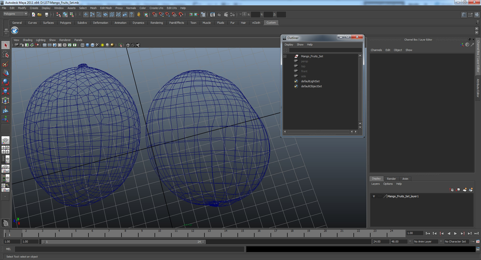Activate the Move tool in toolbox

point(6,73)
